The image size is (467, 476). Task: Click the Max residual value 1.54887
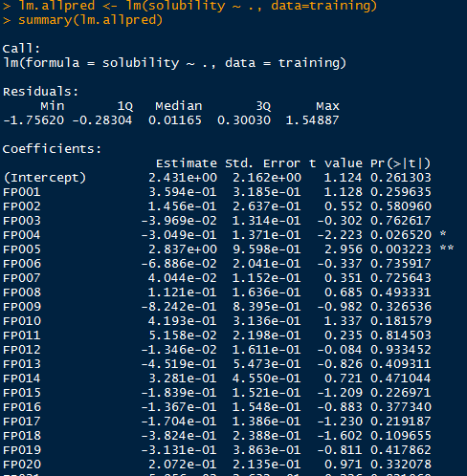tap(312, 120)
